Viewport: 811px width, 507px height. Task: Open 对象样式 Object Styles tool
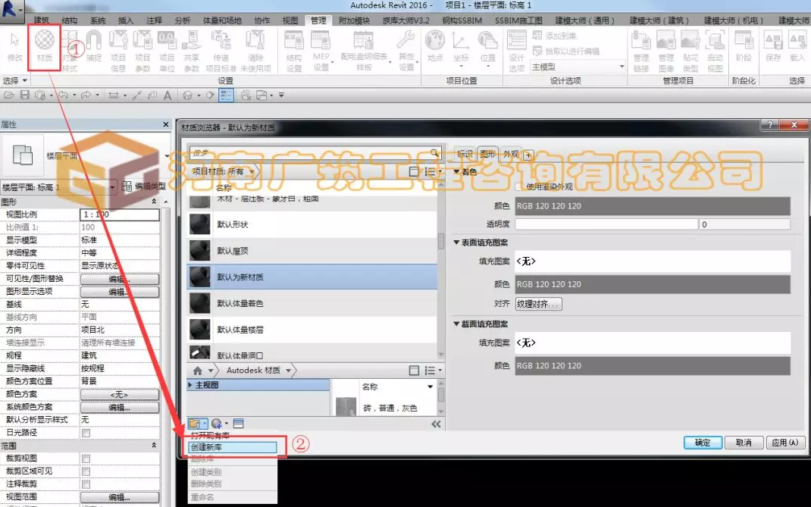click(x=69, y=51)
